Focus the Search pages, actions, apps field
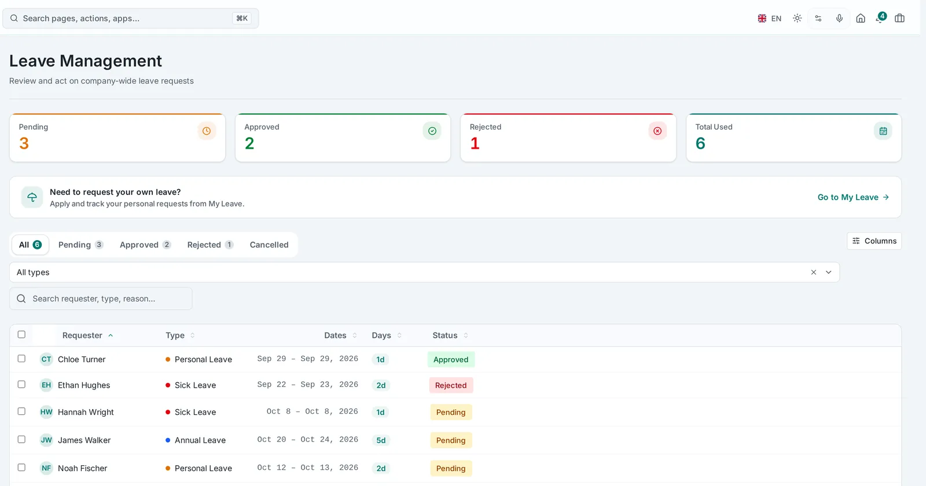Viewport: 926px width, 486px height. [x=131, y=19]
